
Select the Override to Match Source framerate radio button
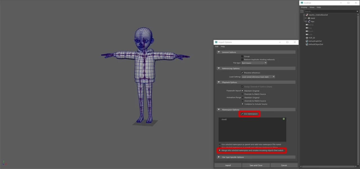(242, 94)
